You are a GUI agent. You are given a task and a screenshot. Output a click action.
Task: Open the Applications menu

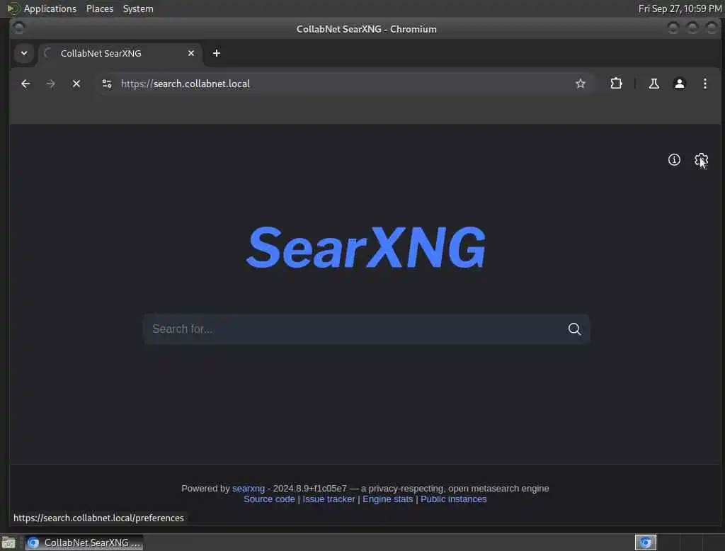[50, 8]
